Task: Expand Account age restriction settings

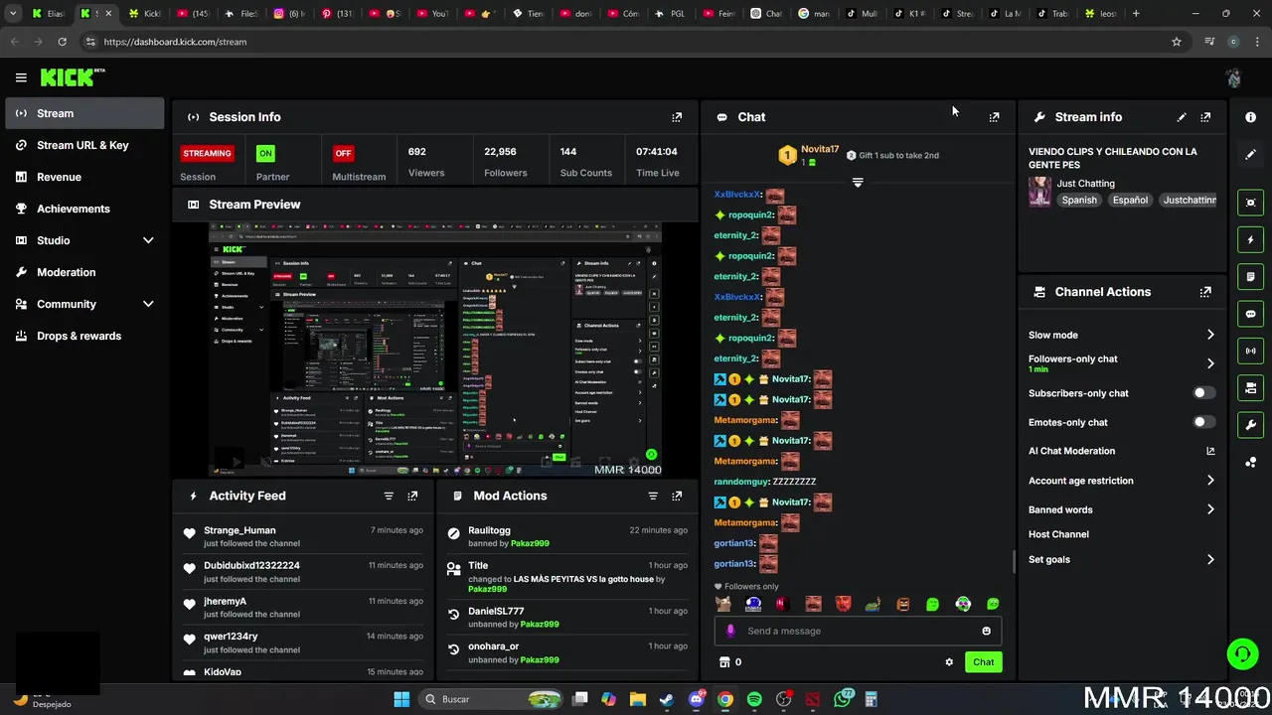Action: click(1210, 481)
